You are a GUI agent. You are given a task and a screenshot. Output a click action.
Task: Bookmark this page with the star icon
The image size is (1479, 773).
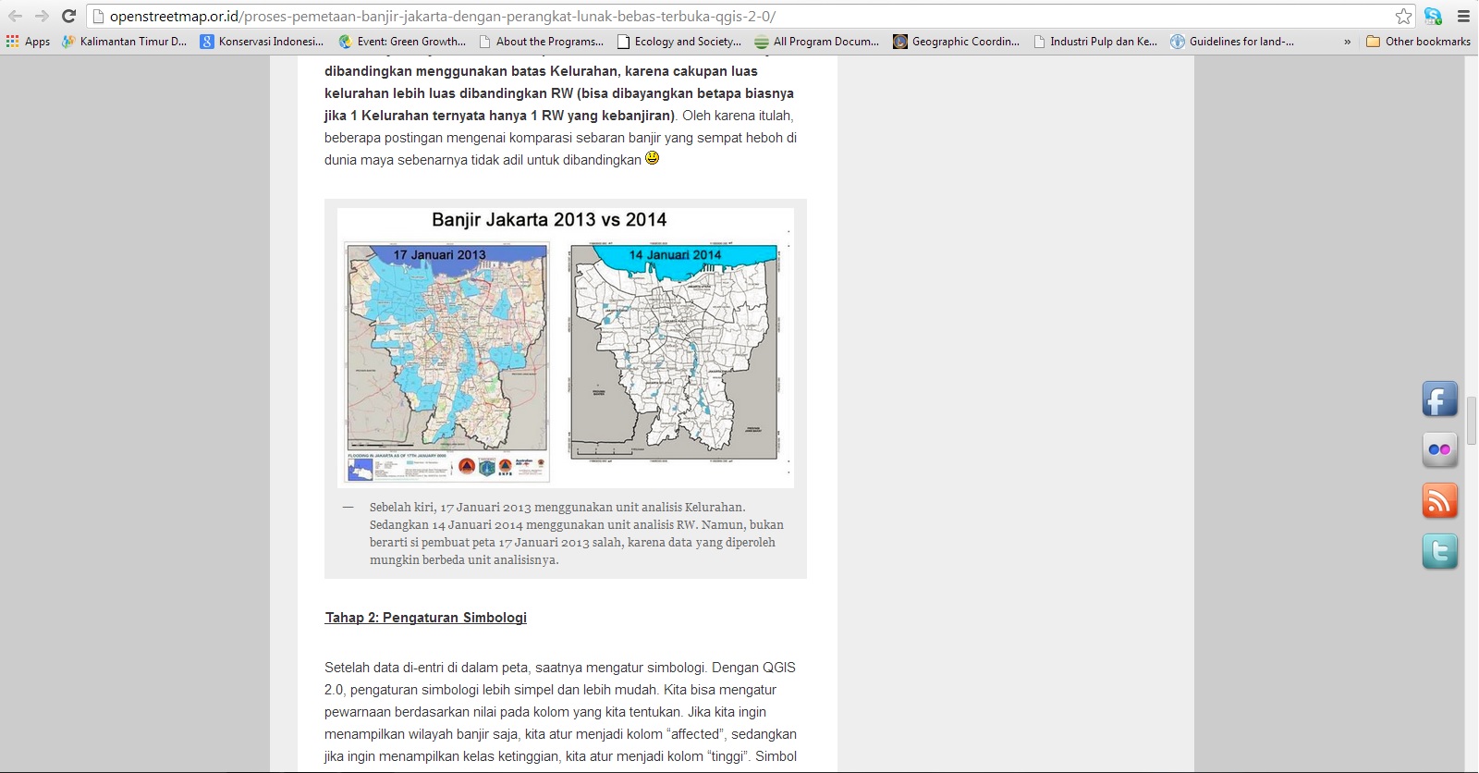[1403, 16]
